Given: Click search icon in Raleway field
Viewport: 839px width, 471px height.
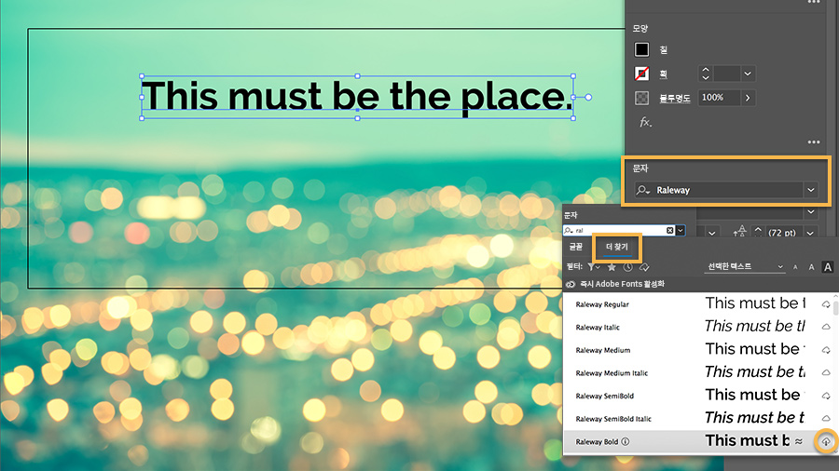Looking at the screenshot, I should pyautogui.click(x=643, y=190).
